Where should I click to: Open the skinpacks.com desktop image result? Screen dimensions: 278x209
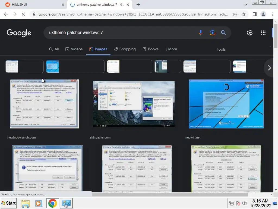click(x=134, y=104)
